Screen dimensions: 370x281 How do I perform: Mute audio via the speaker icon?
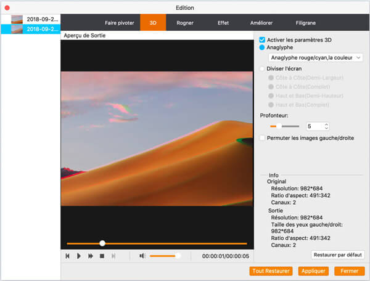tap(142, 256)
